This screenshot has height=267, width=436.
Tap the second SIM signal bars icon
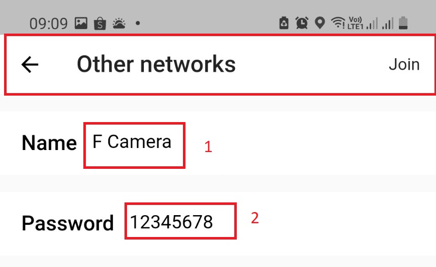(388, 23)
